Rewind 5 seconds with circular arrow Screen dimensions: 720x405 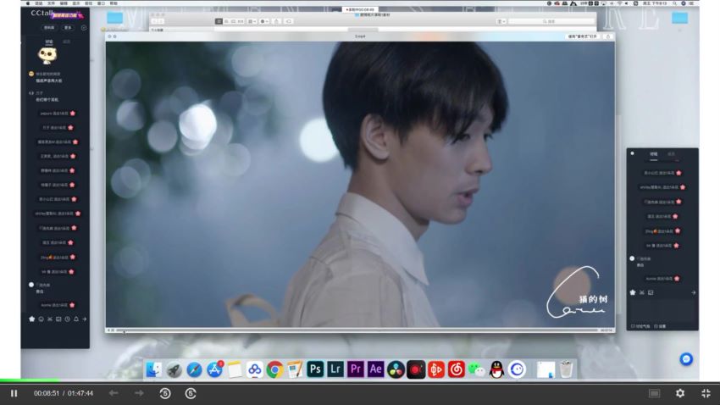click(x=165, y=393)
